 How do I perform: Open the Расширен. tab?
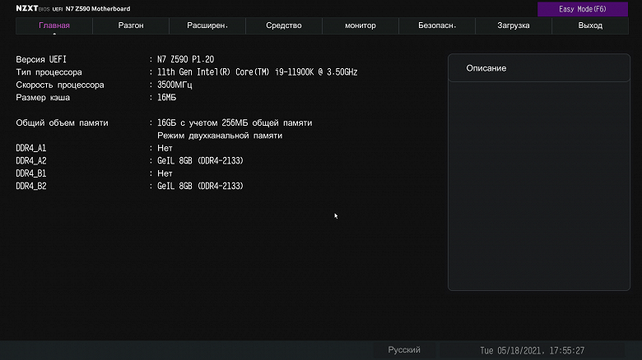(207, 25)
